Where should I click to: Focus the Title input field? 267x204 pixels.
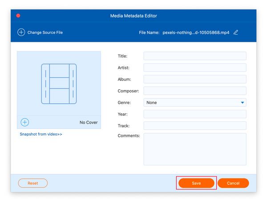pyautogui.click(x=194, y=56)
